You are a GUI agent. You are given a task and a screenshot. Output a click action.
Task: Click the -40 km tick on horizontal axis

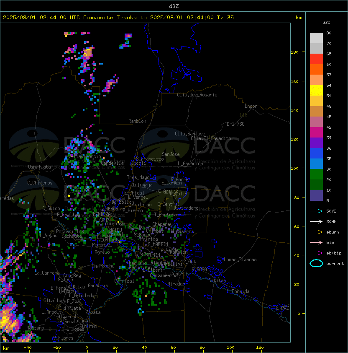pos(28,348)
